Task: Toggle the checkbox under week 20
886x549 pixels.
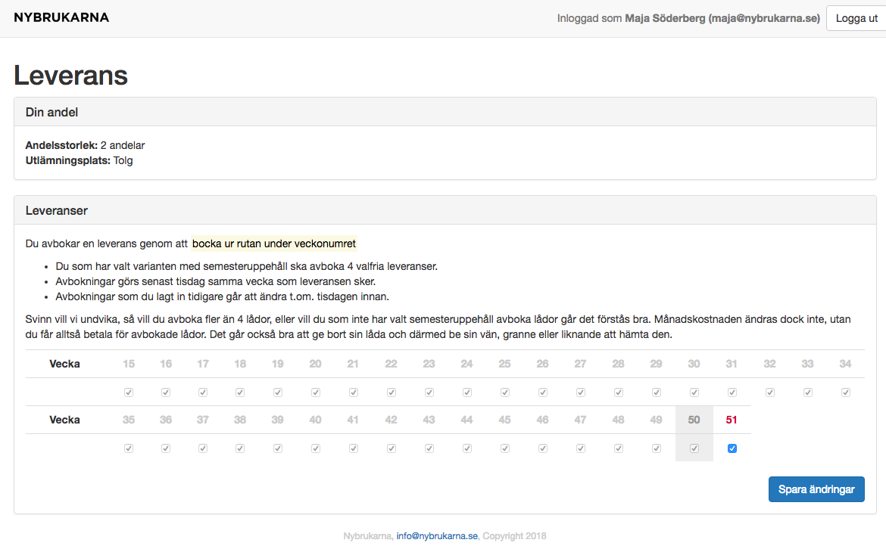Action: click(315, 392)
